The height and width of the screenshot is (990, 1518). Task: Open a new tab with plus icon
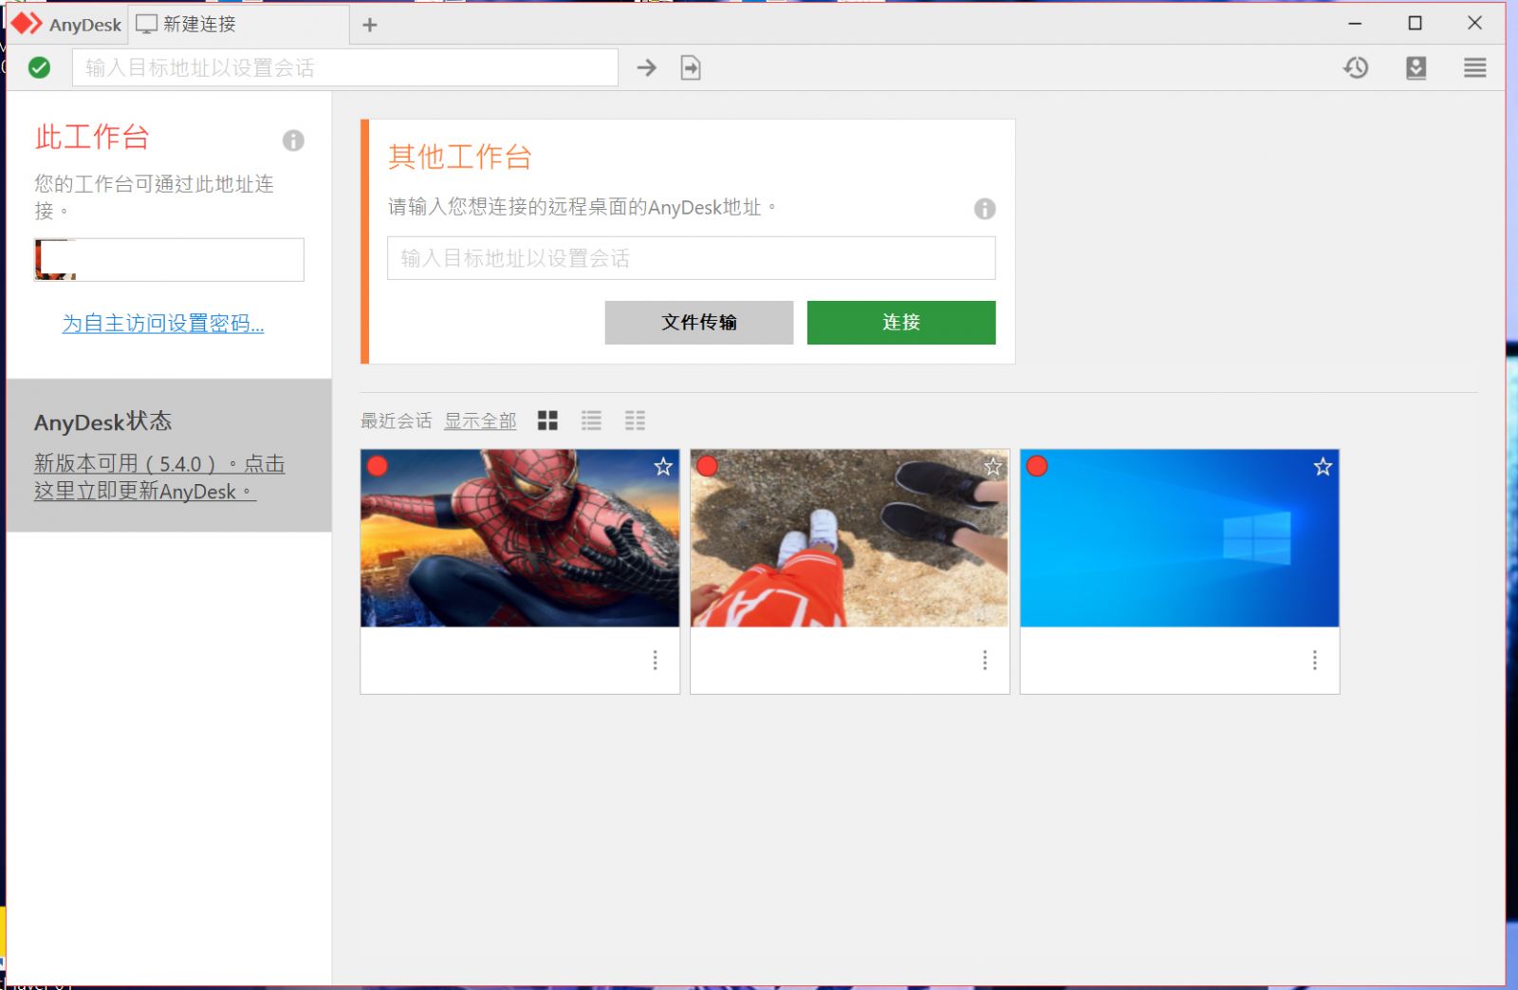[x=370, y=26]
